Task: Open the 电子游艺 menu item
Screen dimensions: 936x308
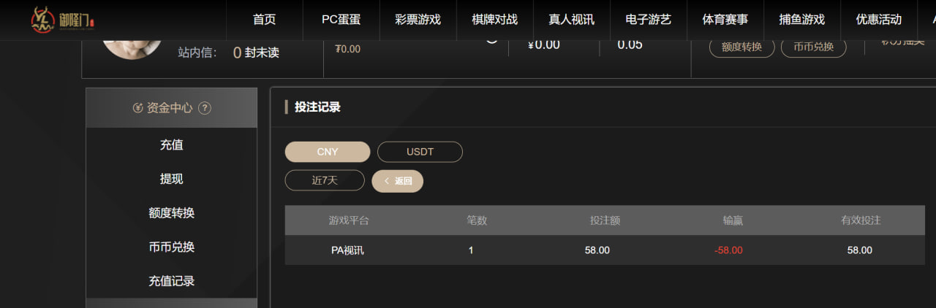Action: (x=648, y=20)
